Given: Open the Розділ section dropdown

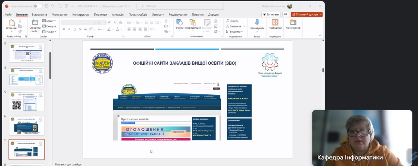Looking at the screenshot, I should click(49, 32).
